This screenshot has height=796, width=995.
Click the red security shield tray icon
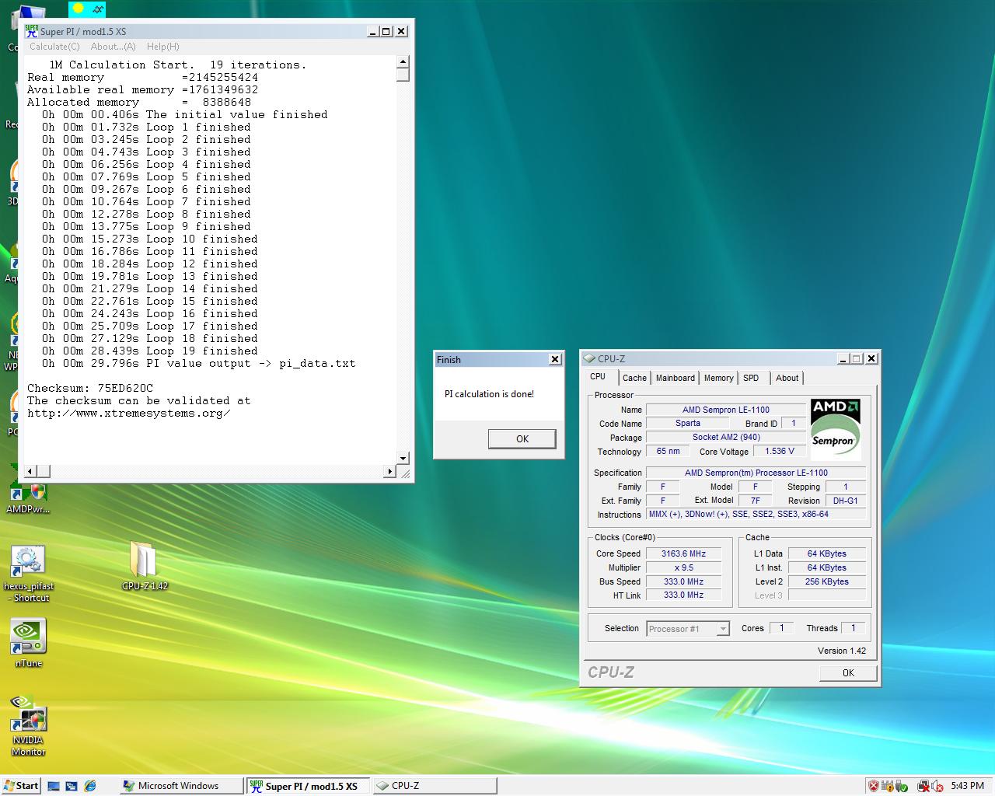(x=873, y=786)
